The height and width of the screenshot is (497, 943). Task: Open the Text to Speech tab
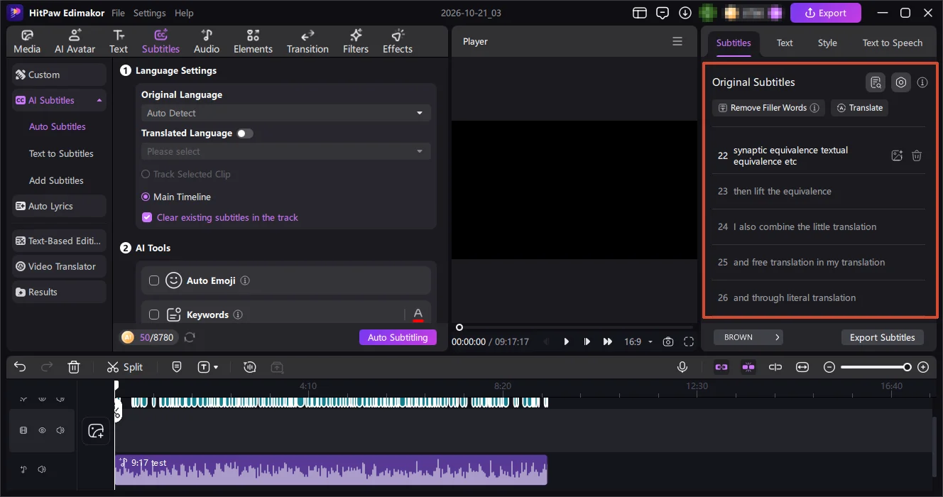coord(893,43)
